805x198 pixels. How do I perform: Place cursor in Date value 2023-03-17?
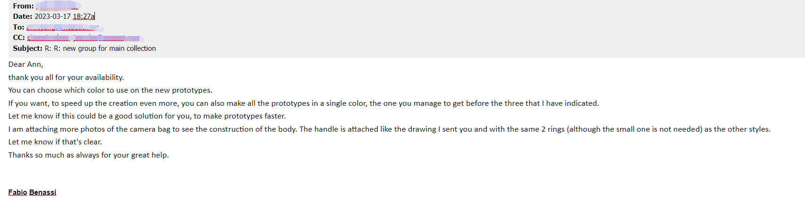52,16
